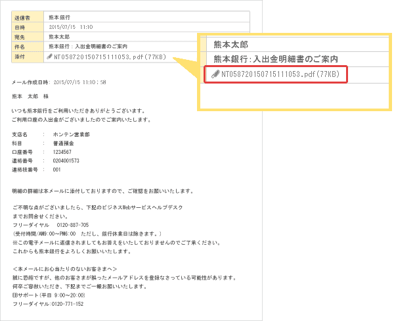
Task: Click the EB support phone number 0120-771-152
Action: coord(68,304)
